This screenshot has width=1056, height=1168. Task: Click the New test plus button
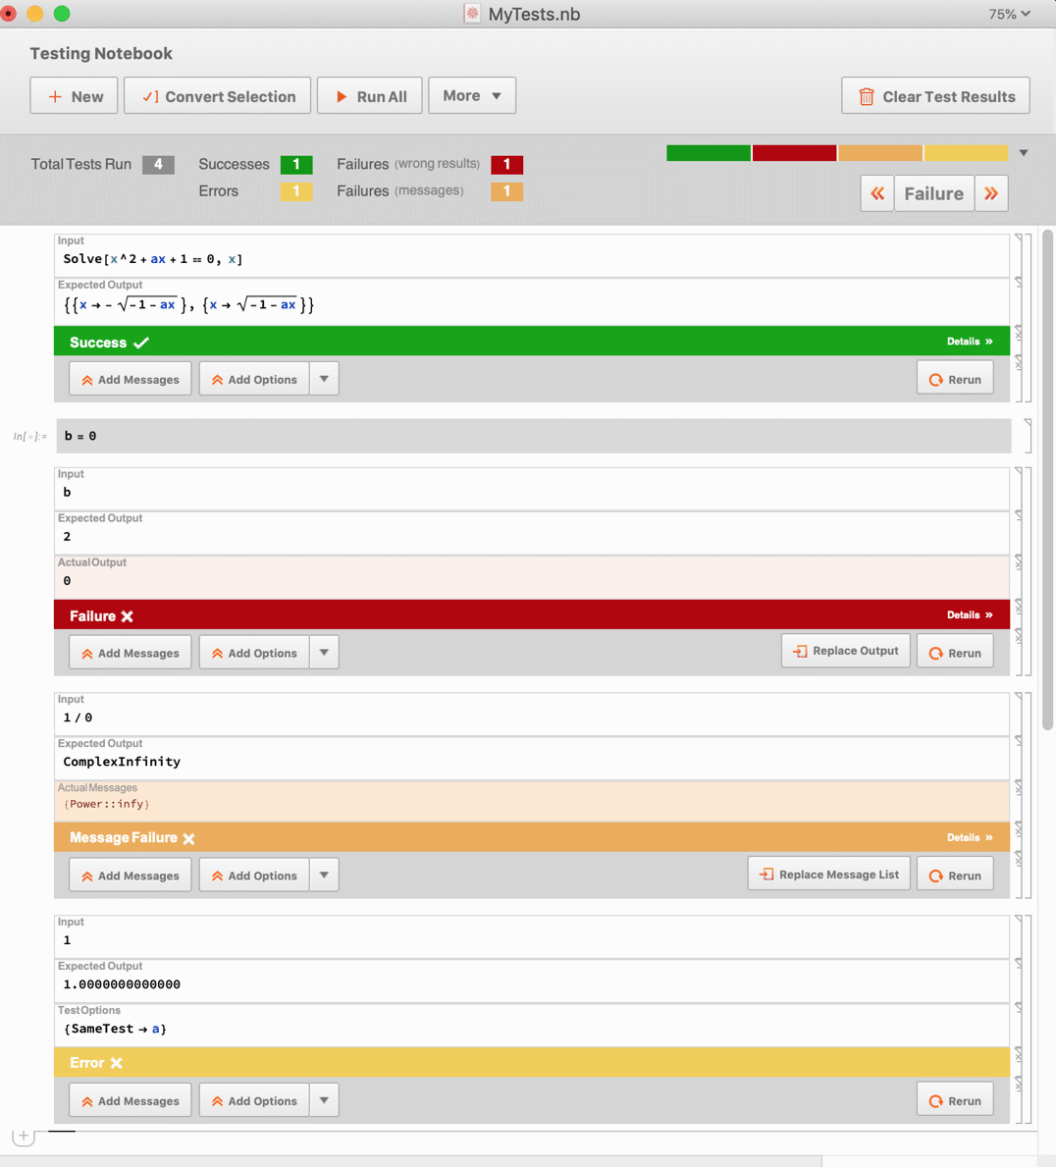[74, 96]
